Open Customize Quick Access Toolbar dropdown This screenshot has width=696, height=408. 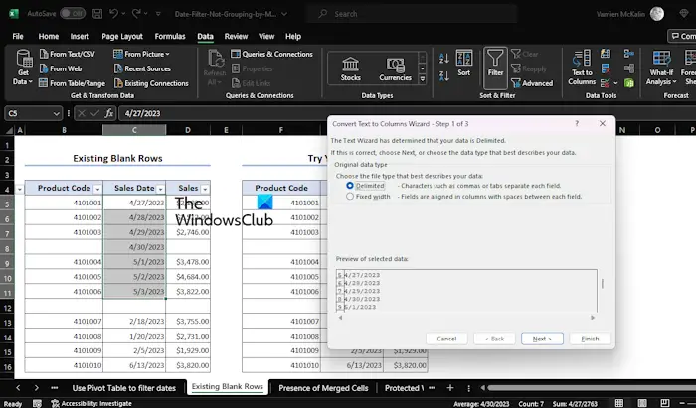[x=158, y=14]
